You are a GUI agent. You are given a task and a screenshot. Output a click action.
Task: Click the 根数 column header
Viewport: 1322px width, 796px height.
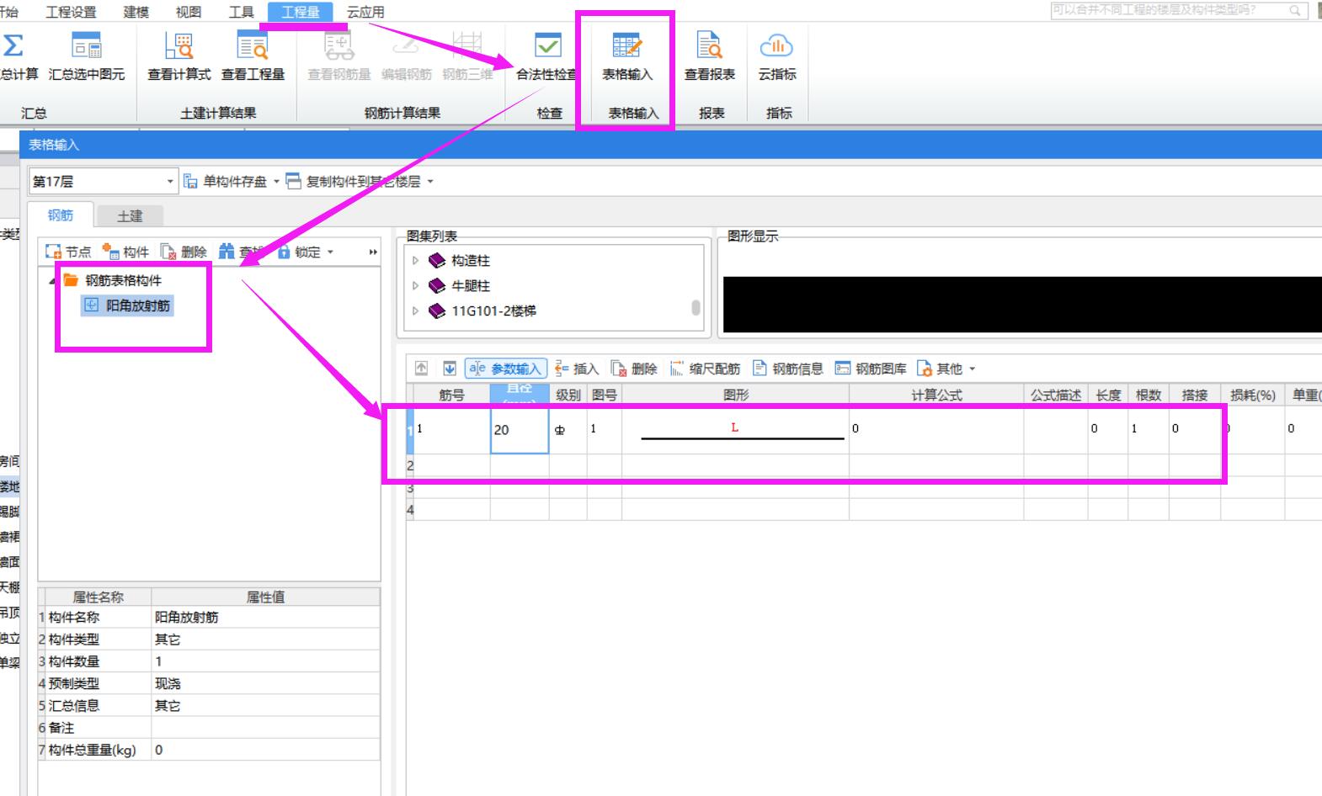pyautogui.click(x=1149, y=395)
